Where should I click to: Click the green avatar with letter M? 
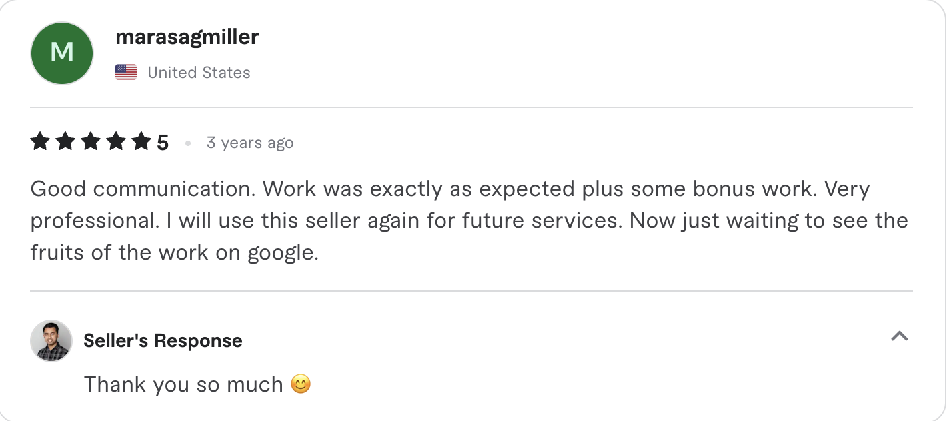61,53
